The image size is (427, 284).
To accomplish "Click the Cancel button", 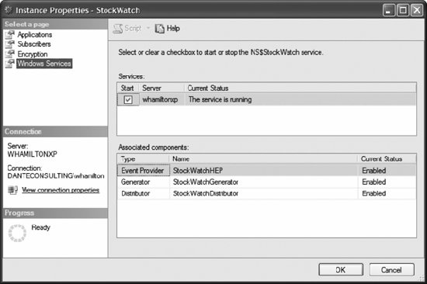I will click(x=391, y=270).
